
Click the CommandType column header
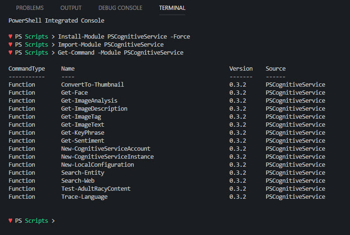[x=26, y=69]
